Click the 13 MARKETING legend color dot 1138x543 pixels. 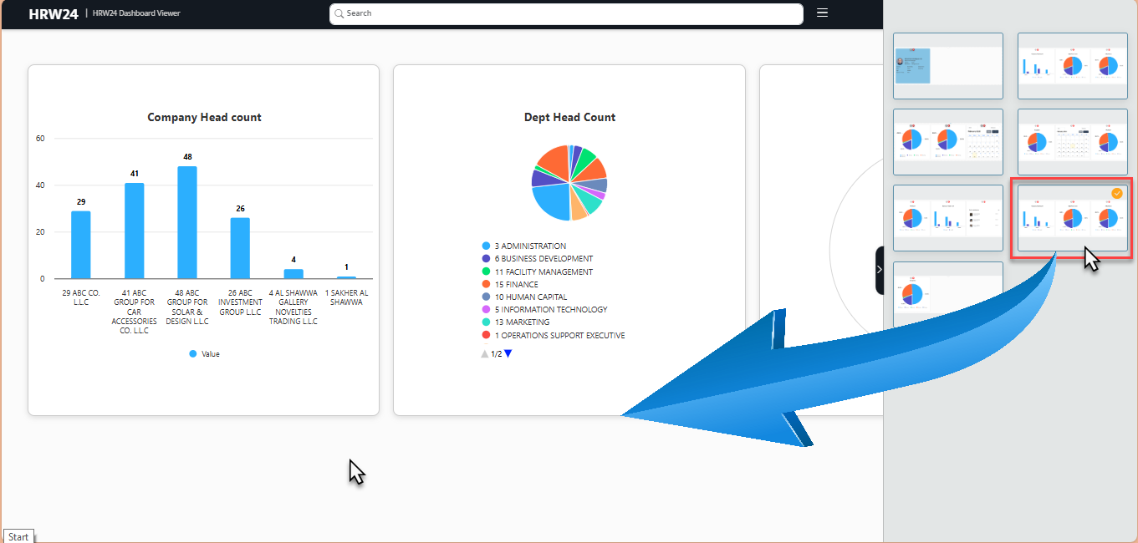click(x=486, y=322)
